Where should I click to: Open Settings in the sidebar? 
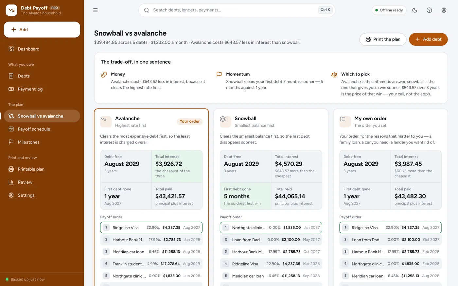coord(42,195)
